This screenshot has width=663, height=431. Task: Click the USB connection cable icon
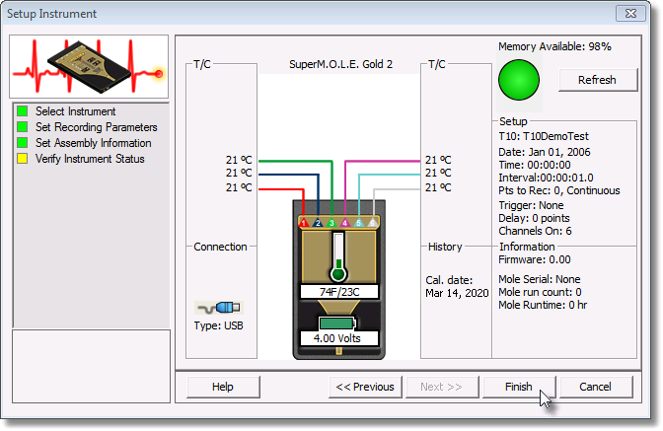[x=219, y=308]
